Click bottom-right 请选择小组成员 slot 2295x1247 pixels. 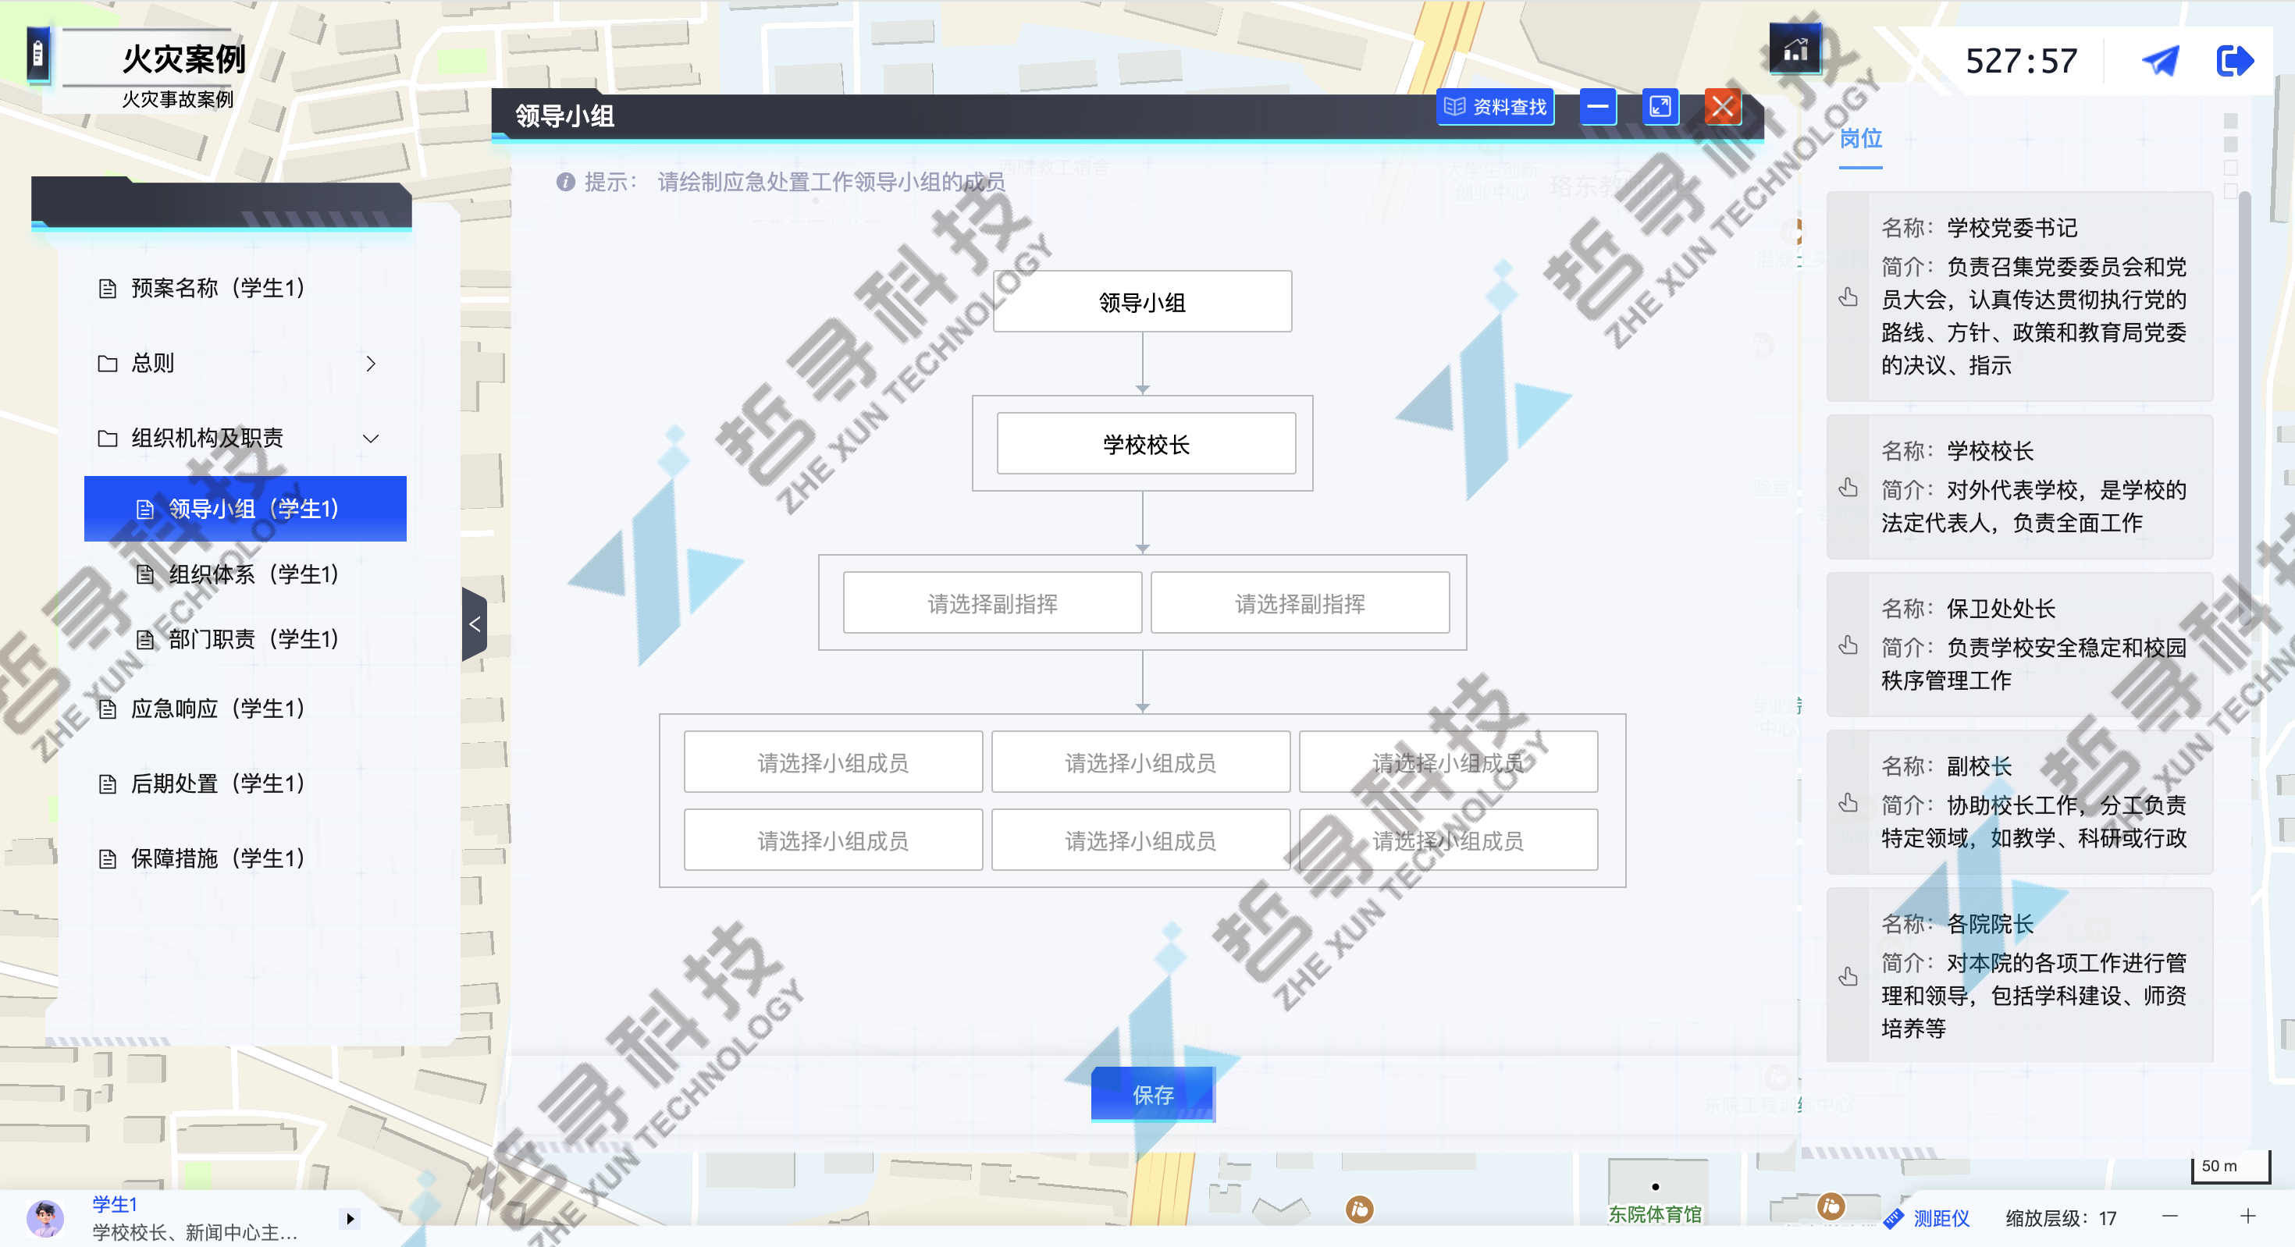(1448, 840)
